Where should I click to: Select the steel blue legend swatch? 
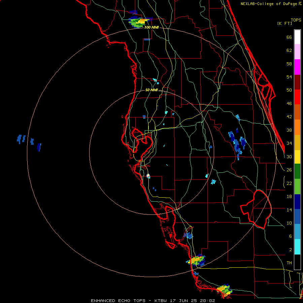tap(297, 232)
